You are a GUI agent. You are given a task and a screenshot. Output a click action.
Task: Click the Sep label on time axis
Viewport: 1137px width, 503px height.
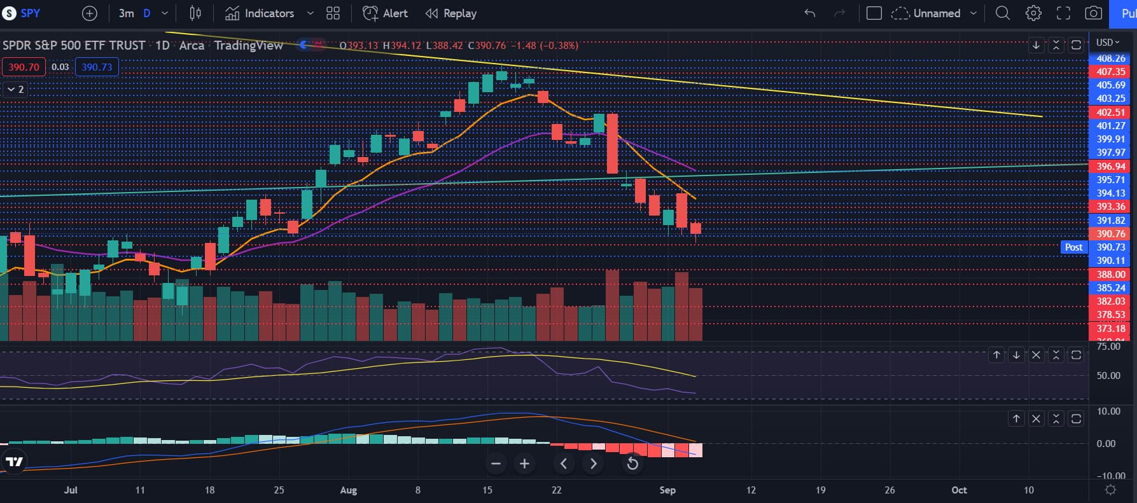(x=667, y=490)
